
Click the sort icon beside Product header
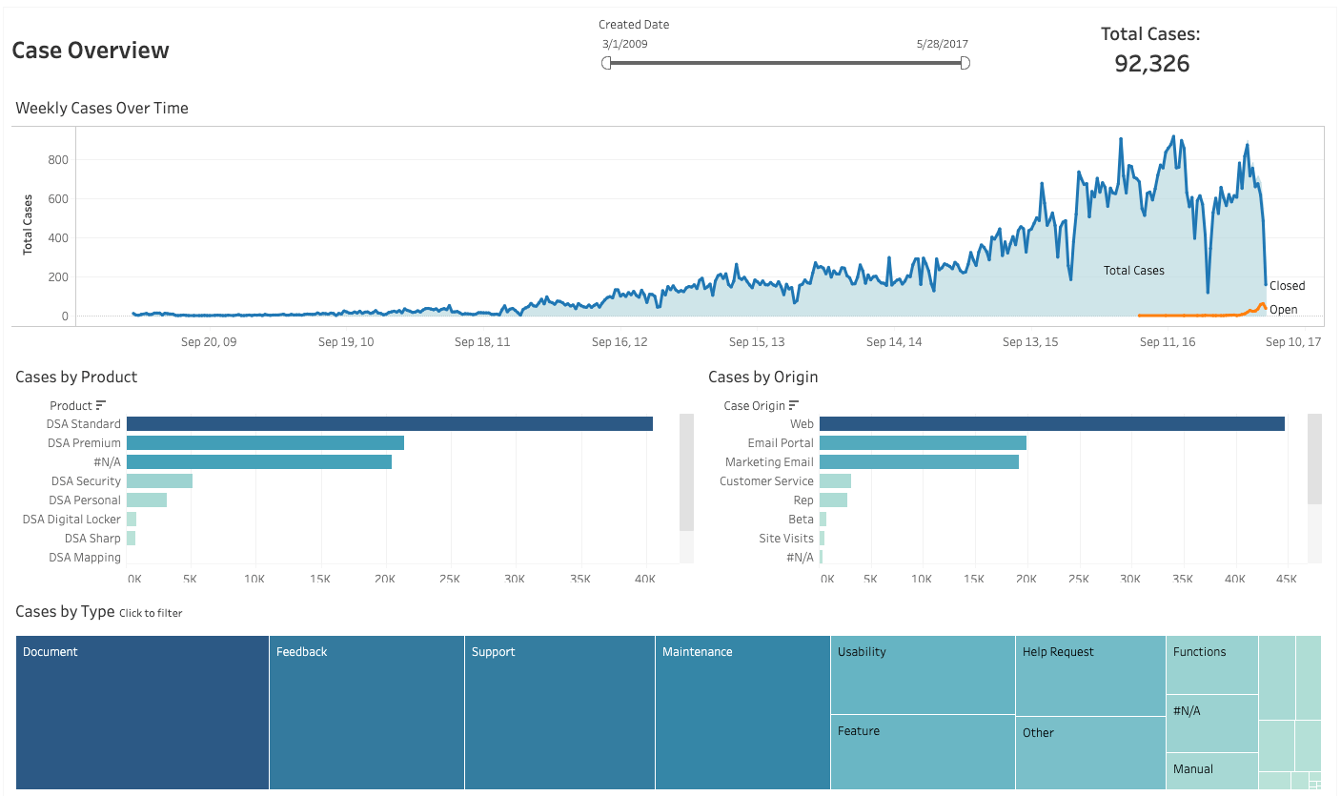coord(101,405)
